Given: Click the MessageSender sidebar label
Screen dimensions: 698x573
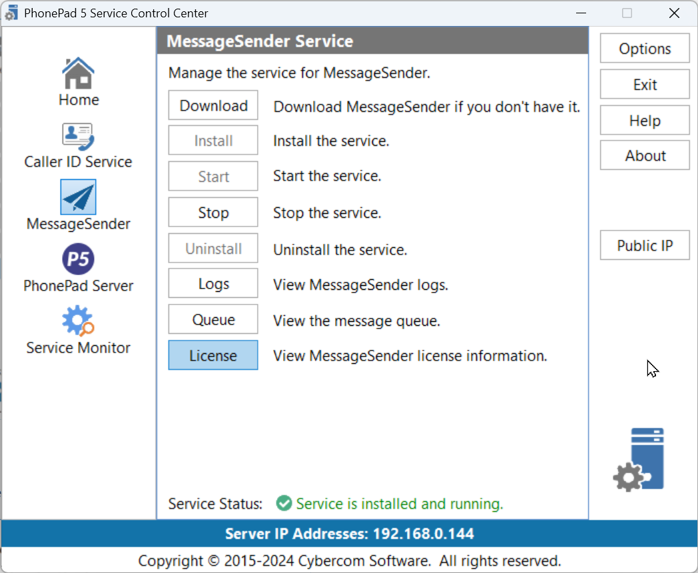Looking at the screenshot, I should pos(79,223).
